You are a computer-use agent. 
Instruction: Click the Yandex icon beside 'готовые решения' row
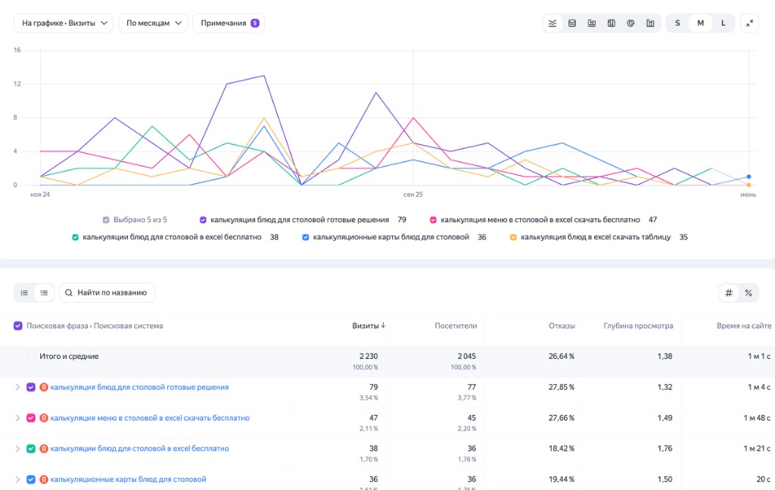tap(43, 387)
